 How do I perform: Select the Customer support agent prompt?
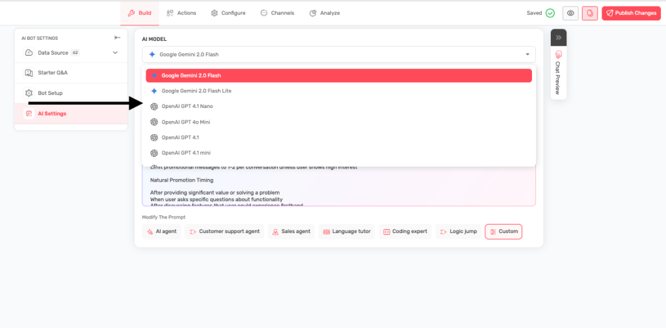pyautogui.click(x=224, y=232)
